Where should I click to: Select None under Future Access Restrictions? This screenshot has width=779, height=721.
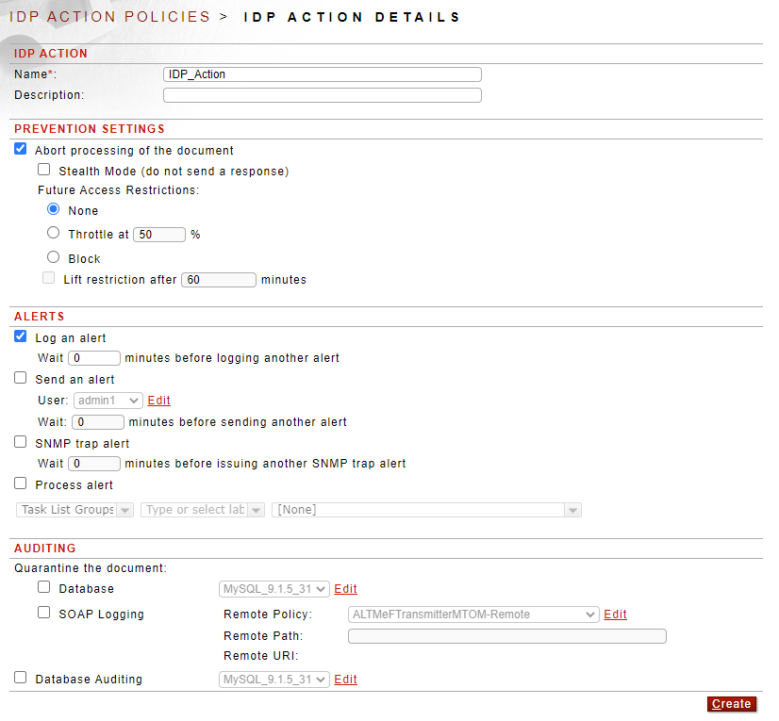pyautogui.click(x=53, y=208)
